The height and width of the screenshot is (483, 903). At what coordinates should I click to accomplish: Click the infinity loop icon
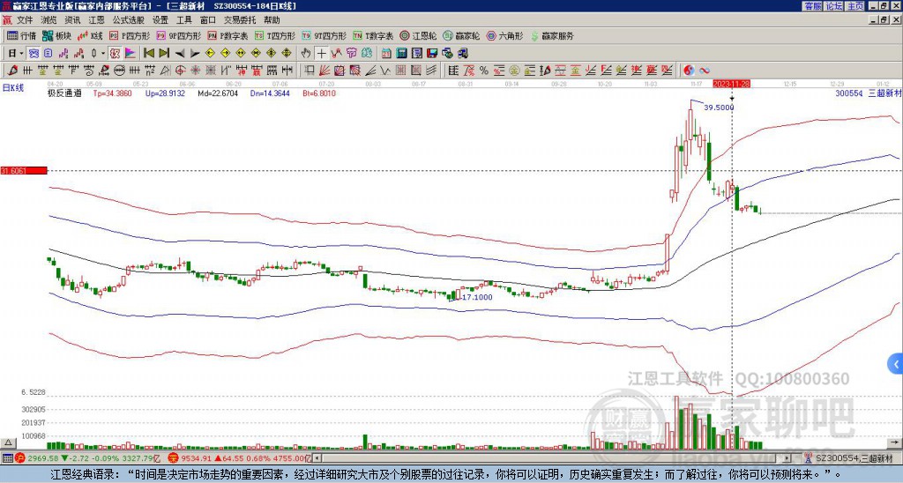pyautogui.click(x=705, y=71)
